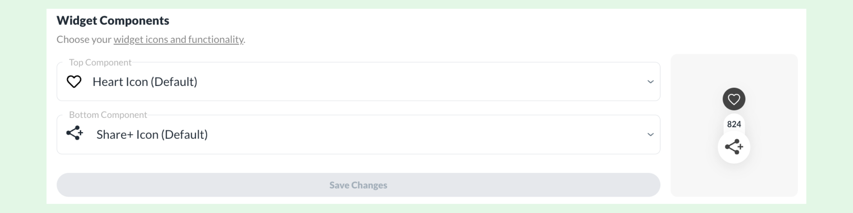
Task: Click the heart button on the preview widget
Action: (734, 99)
